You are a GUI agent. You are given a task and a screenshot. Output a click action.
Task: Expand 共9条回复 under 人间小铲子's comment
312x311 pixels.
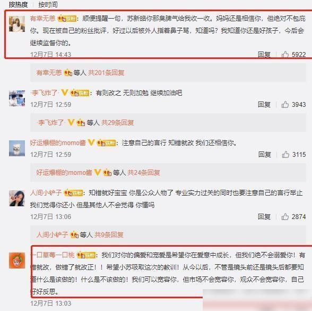pos(109,234)
